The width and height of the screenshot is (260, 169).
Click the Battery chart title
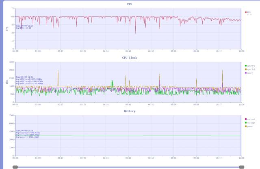point(130,111)
